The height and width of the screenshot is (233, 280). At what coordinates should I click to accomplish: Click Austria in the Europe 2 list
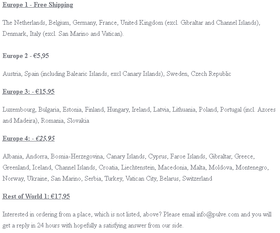tap(12, 74)
